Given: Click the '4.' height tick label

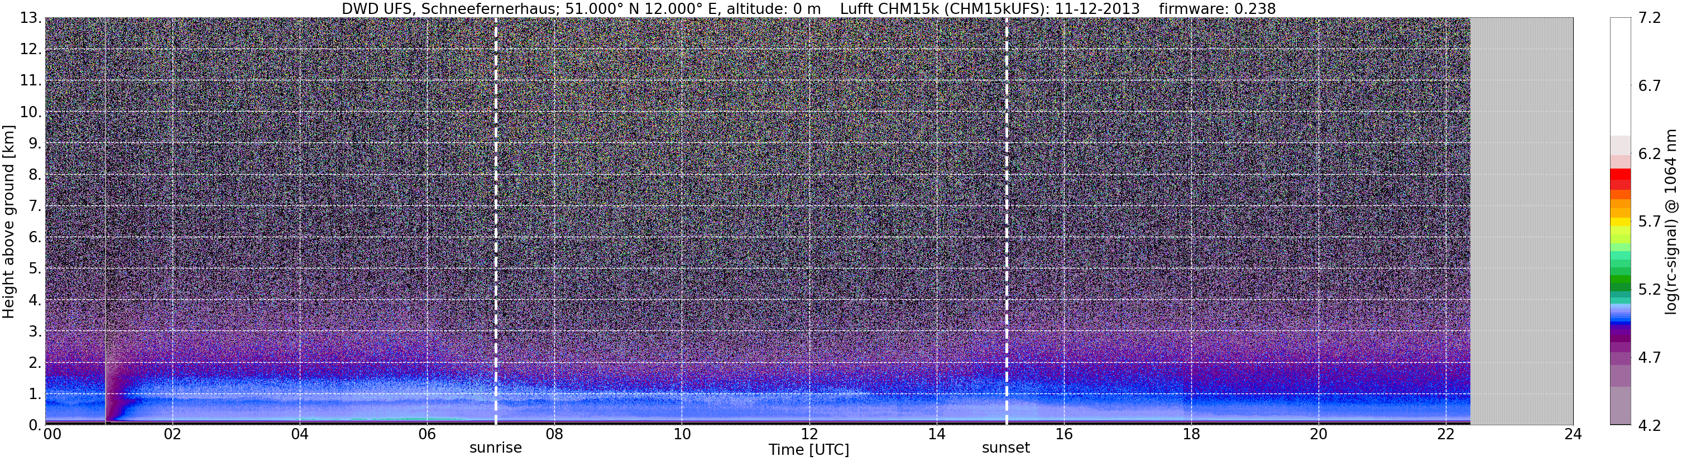Looking at the screenshot, I should tap(35, 300).
